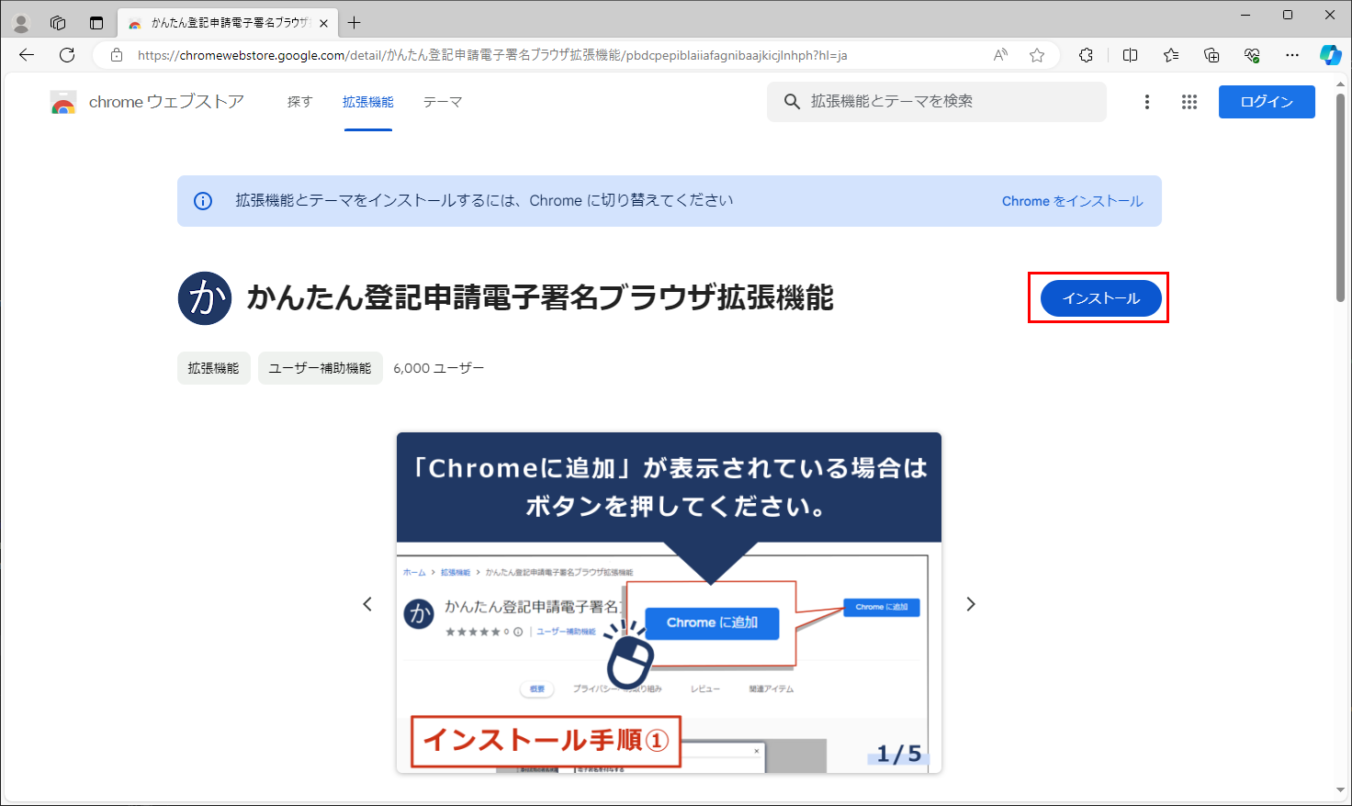Image resolution: width=1352 pixels, height=806 pixels.
Task: Click the かんたん登記申請電子署名ブラウザ拡張機能 heading
Action: [x=540, y=298]
